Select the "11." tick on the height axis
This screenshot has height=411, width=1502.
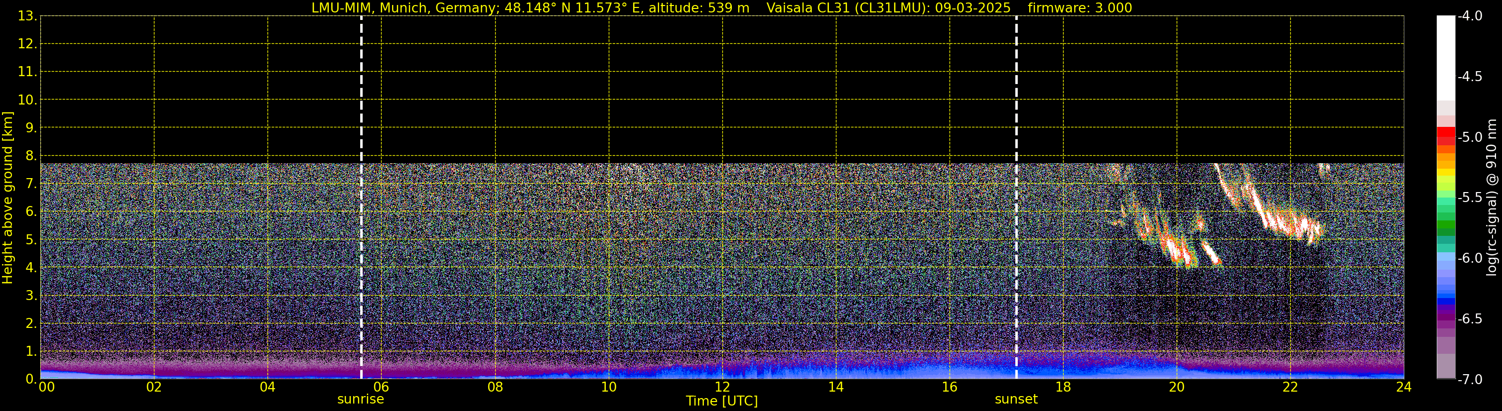click(x=27, y=72)
